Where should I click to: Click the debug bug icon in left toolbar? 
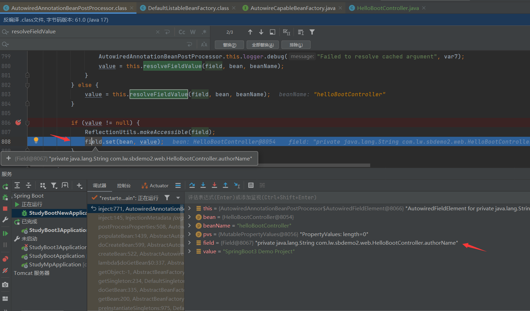click(x=5, y=198)
